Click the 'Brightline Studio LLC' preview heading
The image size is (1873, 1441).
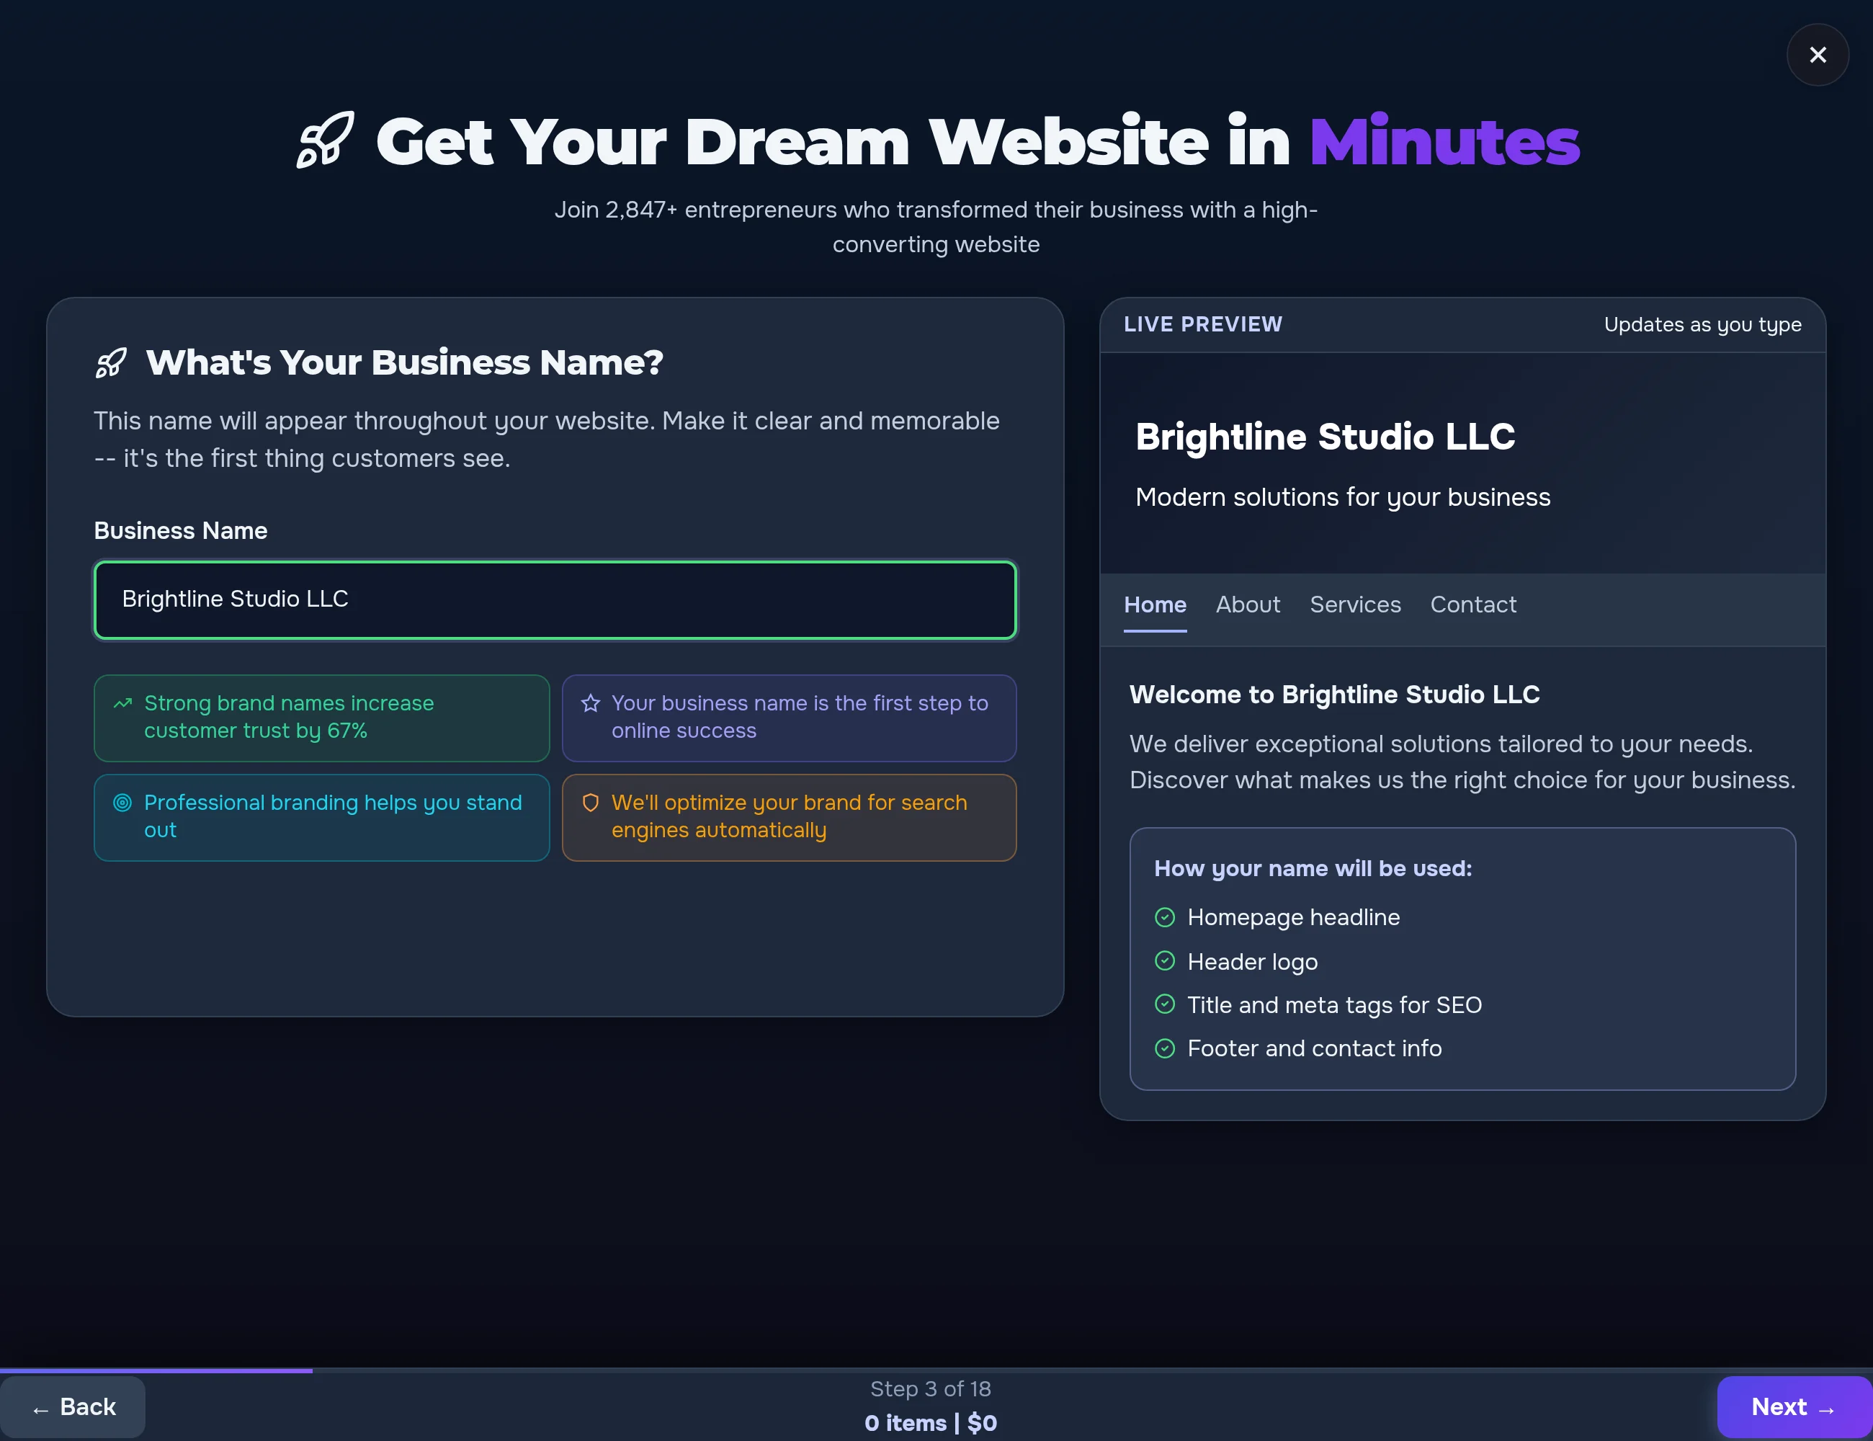pos(1325,437)
